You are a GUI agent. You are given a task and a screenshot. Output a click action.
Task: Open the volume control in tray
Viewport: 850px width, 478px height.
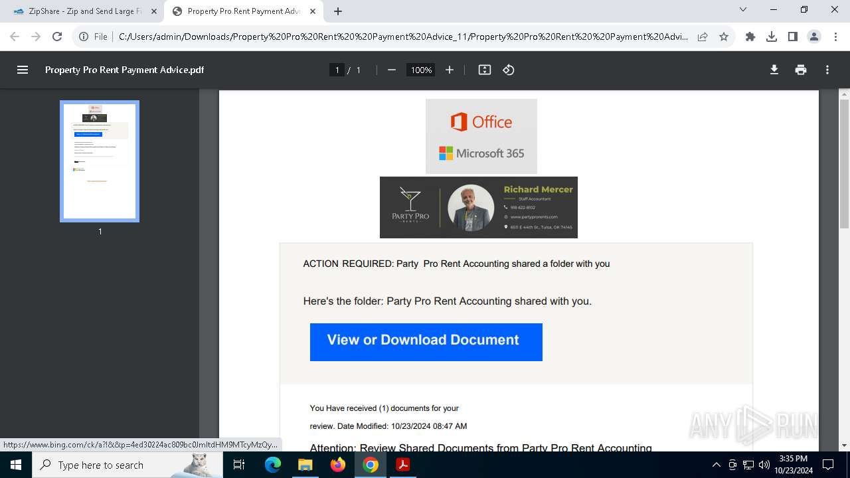click(764, 465)
